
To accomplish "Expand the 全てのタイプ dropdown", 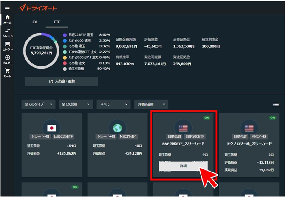I will (39, 104).
